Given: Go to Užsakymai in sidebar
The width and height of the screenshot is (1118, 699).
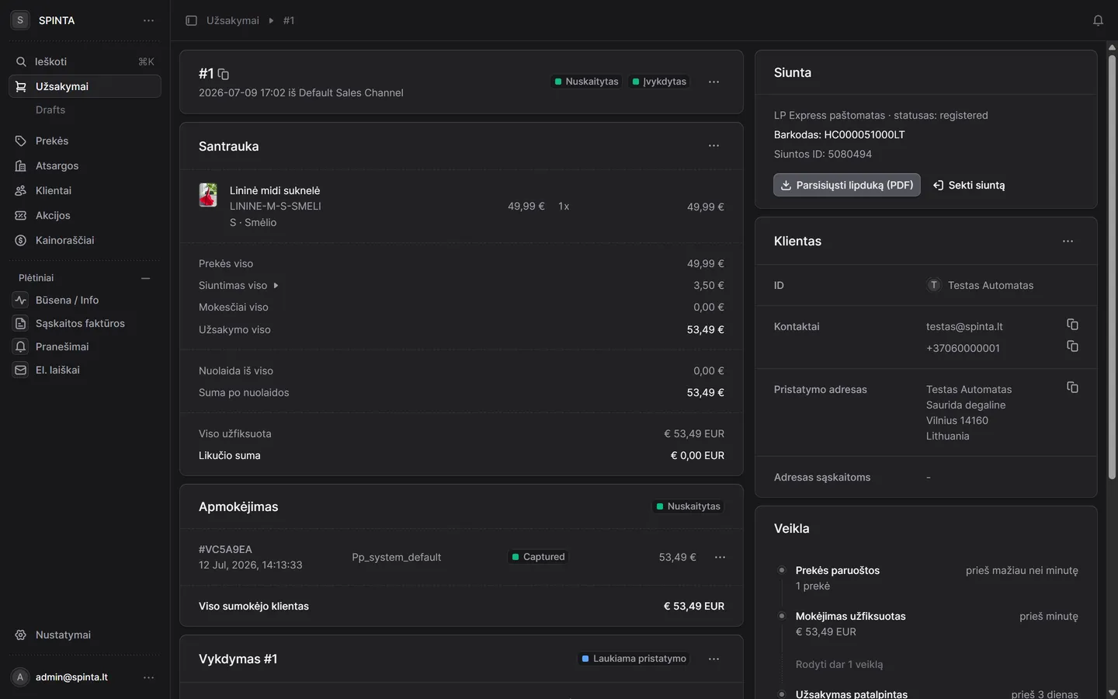Looking at the screenshot, I should (x=85, y=86).
